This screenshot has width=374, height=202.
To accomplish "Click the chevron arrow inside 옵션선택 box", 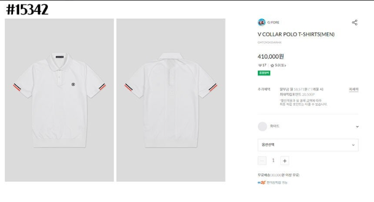I will (x=353, y=145).
